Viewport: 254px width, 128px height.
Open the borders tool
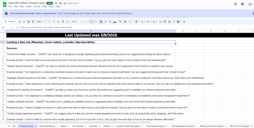125,22
